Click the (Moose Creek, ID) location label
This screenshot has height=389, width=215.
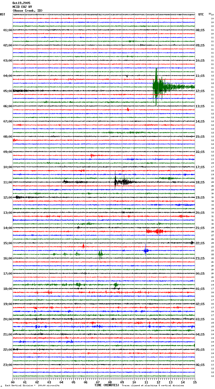(28, 11)
